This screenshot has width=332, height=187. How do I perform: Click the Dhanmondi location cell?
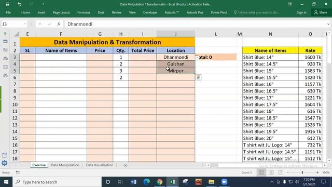[x=176, y=57]
